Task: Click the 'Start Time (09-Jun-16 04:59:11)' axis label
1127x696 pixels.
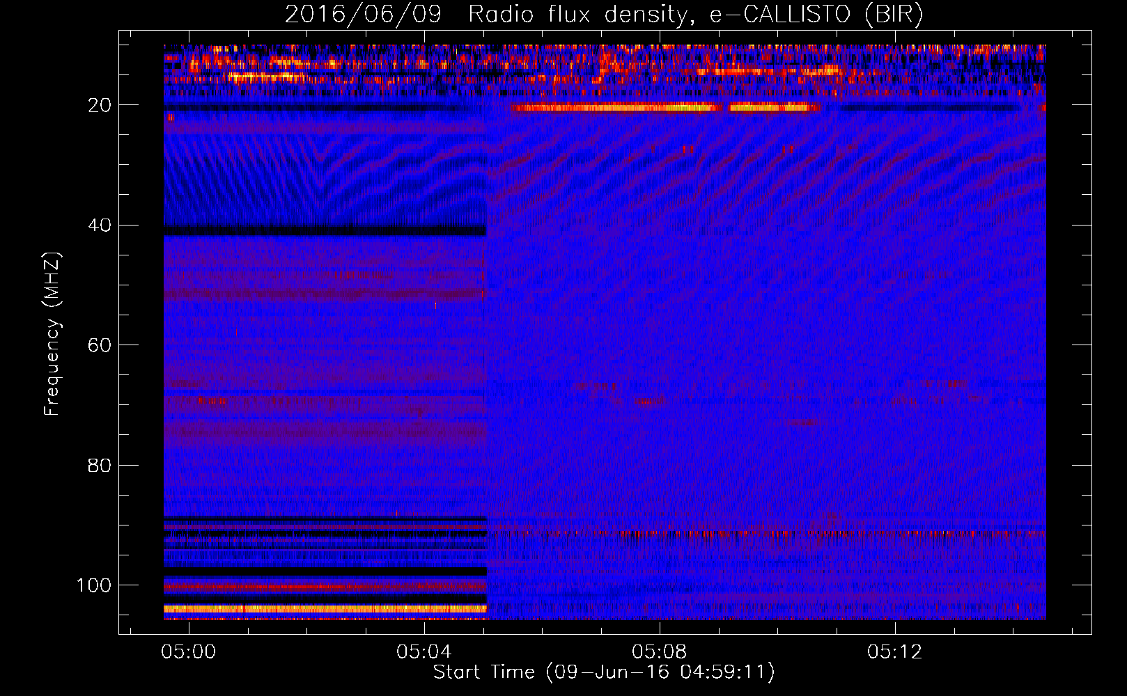Action: [604, 672]
